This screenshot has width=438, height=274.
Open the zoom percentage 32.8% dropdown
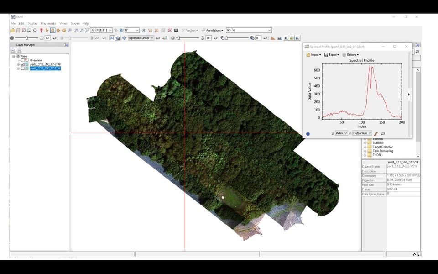pyautogui.click(x=110, y=30)
